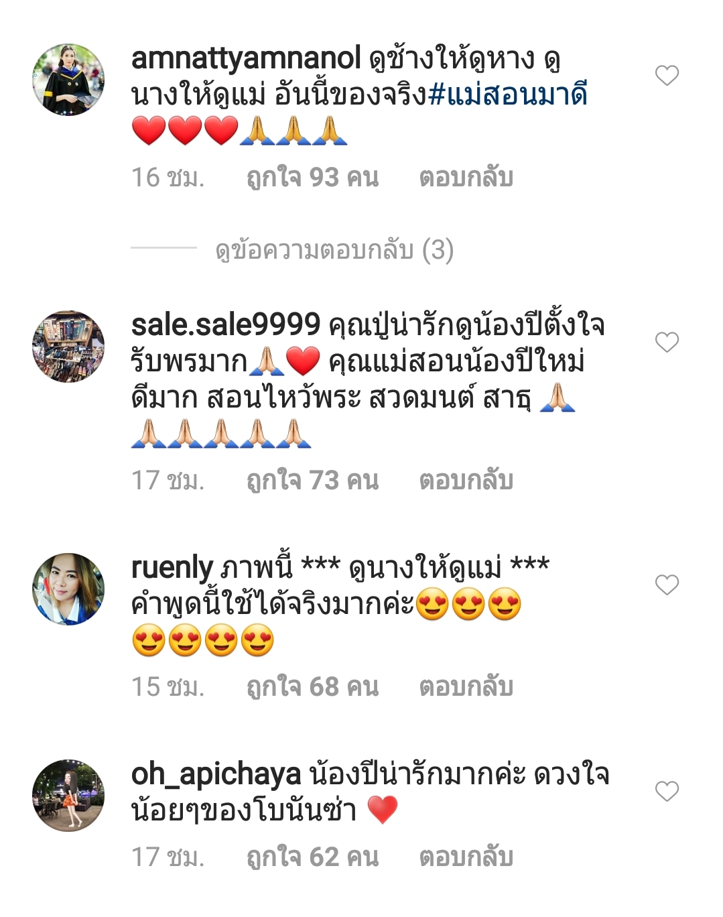This screenshot has height=917, width=723.
Task: Tap the heart next to ruenly's comment
Action: tap(667, 585)
